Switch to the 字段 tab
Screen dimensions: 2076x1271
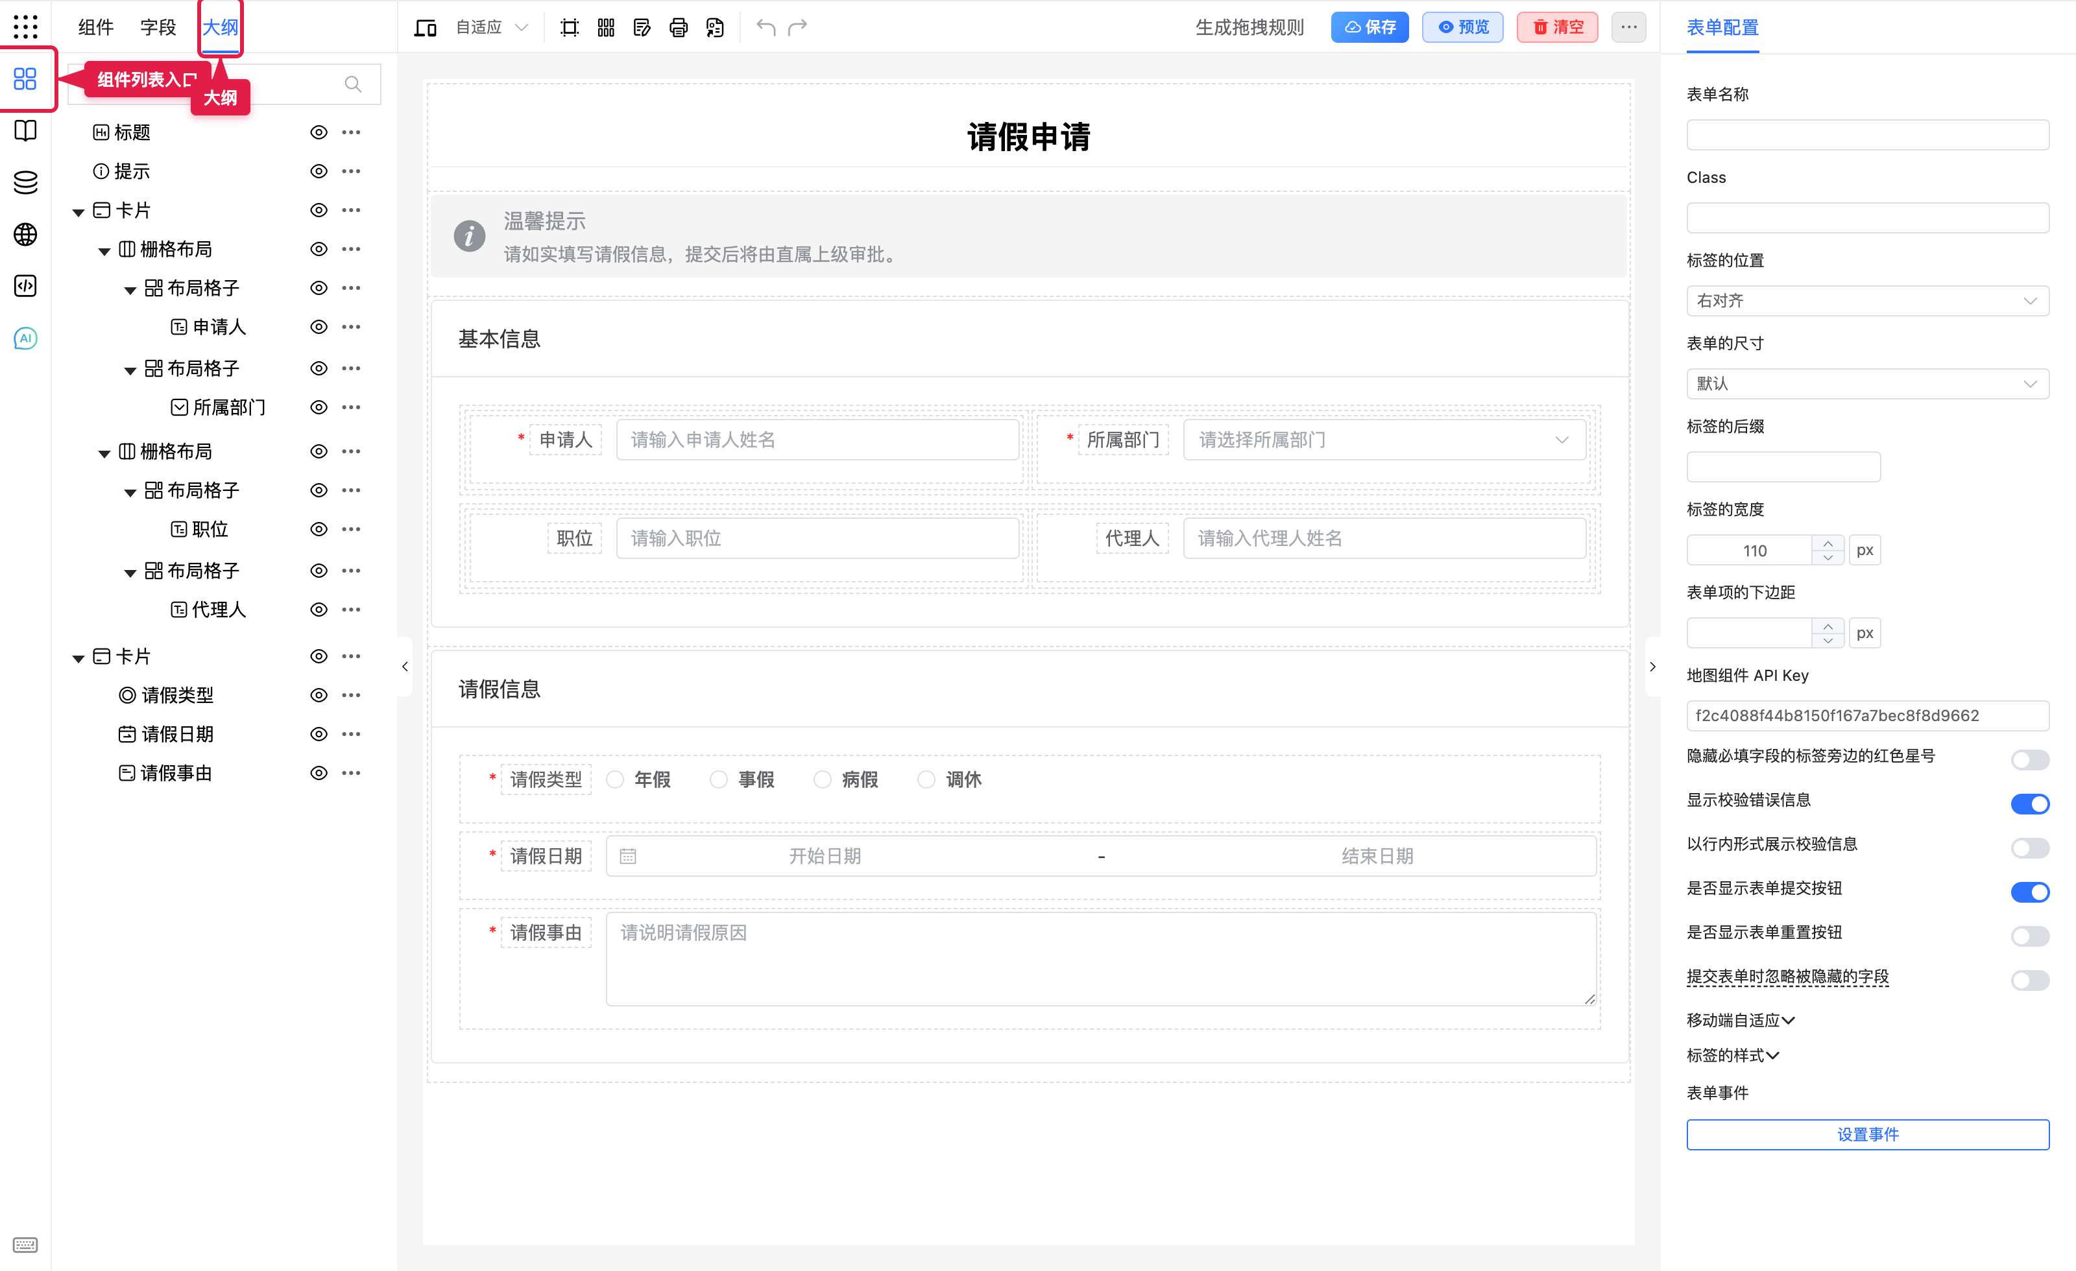pyautogui.click(x=158, y=27)
